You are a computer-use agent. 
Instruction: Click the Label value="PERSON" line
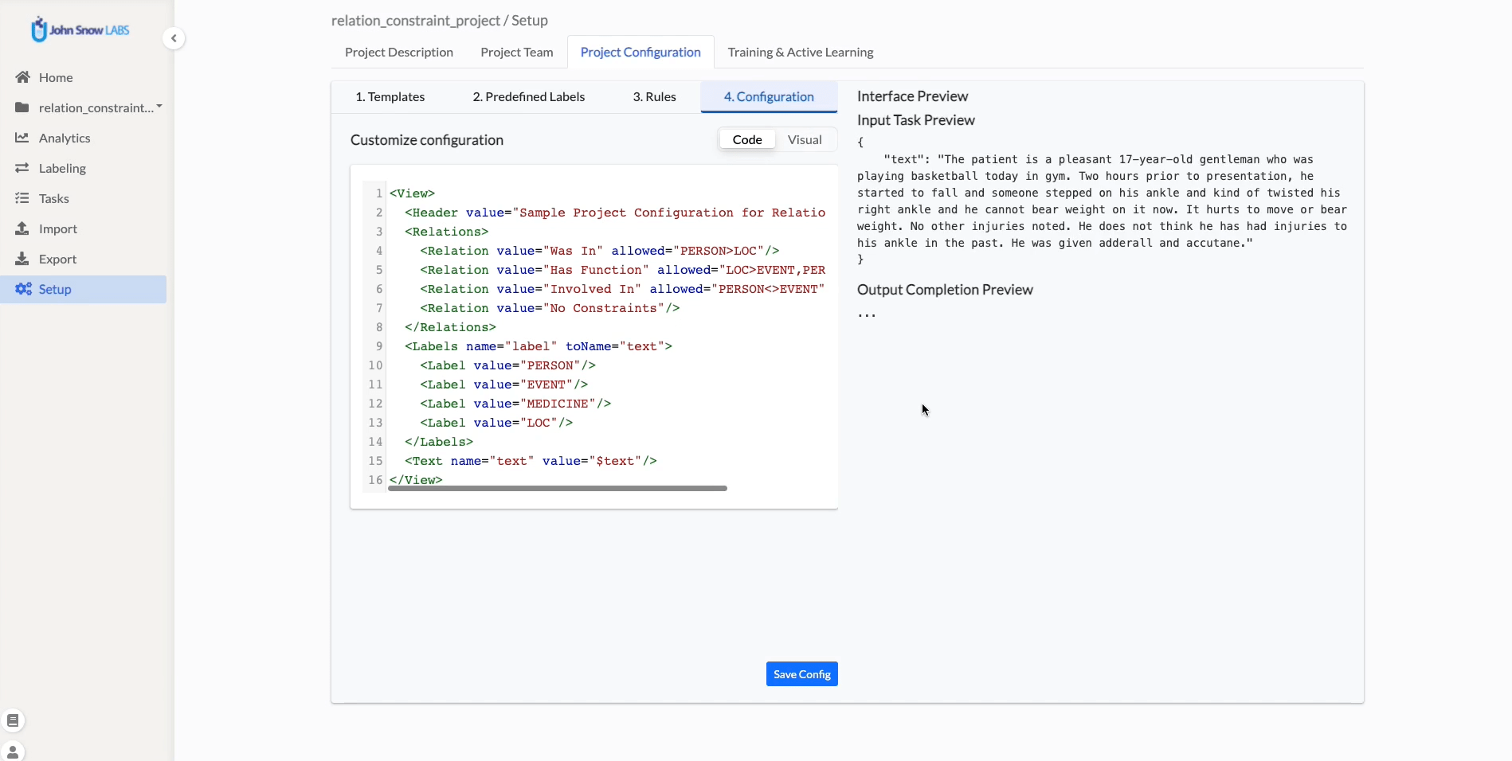tap(507, 365)
